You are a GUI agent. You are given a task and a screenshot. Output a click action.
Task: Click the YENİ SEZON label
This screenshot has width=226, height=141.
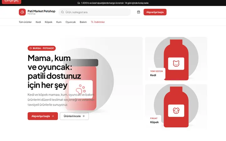pos(156,71)
